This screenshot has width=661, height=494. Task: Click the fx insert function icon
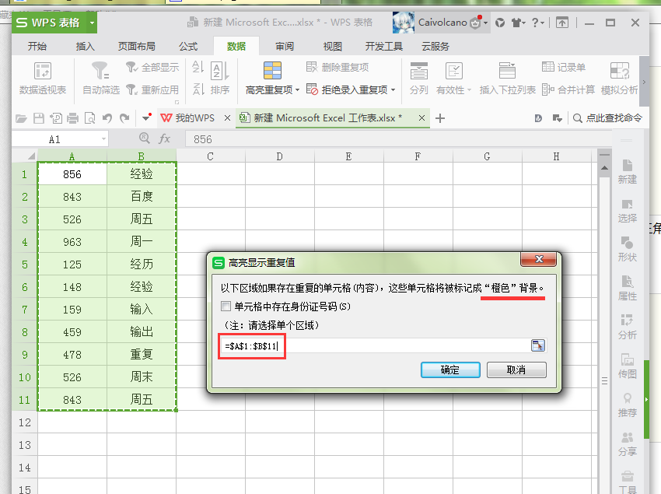(x=164, y=138)
